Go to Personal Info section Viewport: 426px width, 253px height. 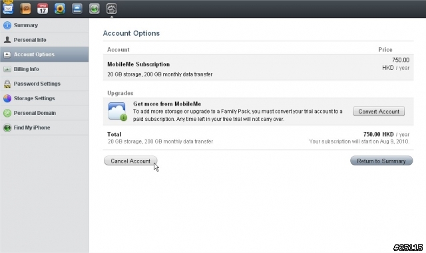45,40
